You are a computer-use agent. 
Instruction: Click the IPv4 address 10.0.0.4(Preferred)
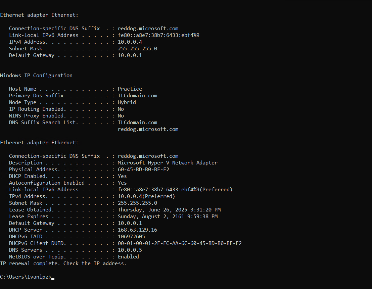pyautogui.click(x=146, y=196)
